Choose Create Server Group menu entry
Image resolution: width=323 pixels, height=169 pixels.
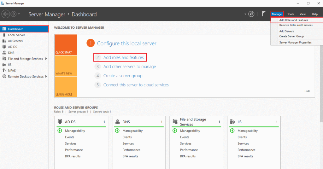coord(297,36)
